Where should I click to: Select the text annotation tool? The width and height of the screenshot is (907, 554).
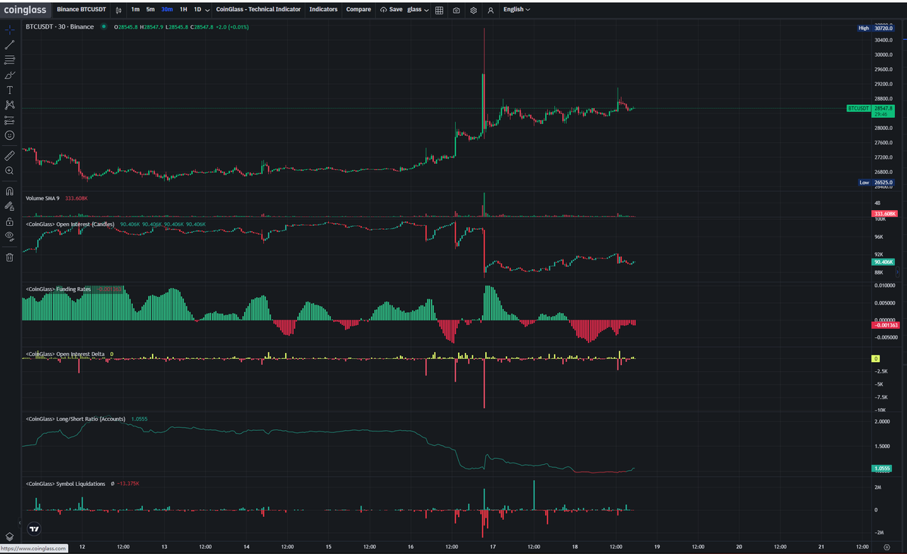[x=9, y=90]
